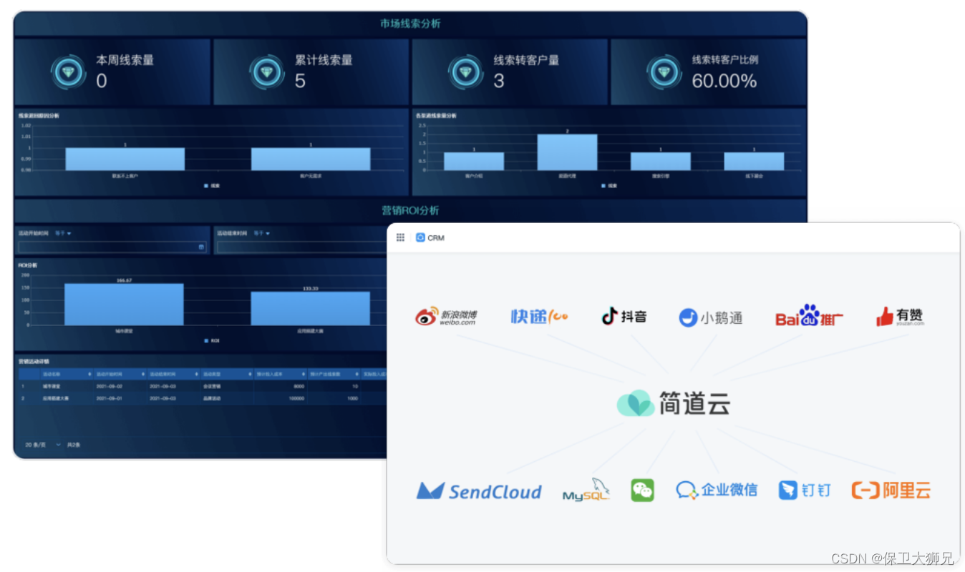Click the CRM app icon
Image resolution: width=965 pixels, height=572 pixels.
[x=421, y=237]
